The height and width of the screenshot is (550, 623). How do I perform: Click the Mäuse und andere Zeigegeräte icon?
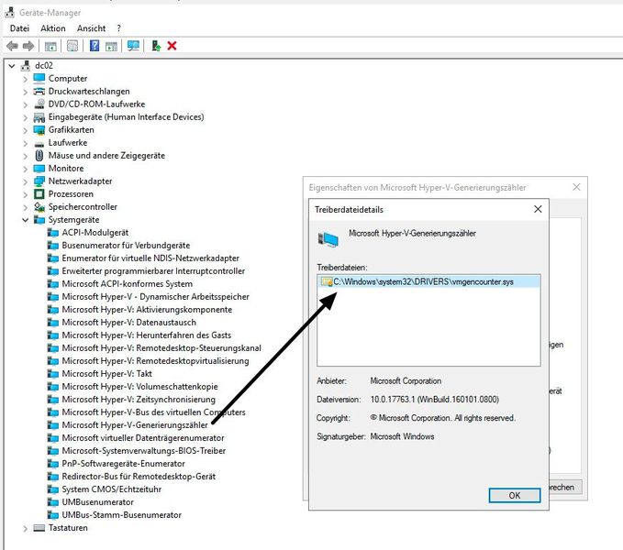click(x=39, y=155)
